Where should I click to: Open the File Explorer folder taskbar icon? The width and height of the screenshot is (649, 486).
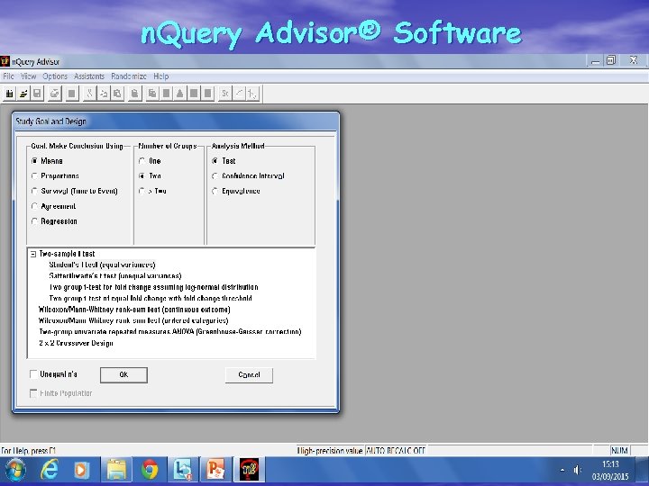(116, 470)
